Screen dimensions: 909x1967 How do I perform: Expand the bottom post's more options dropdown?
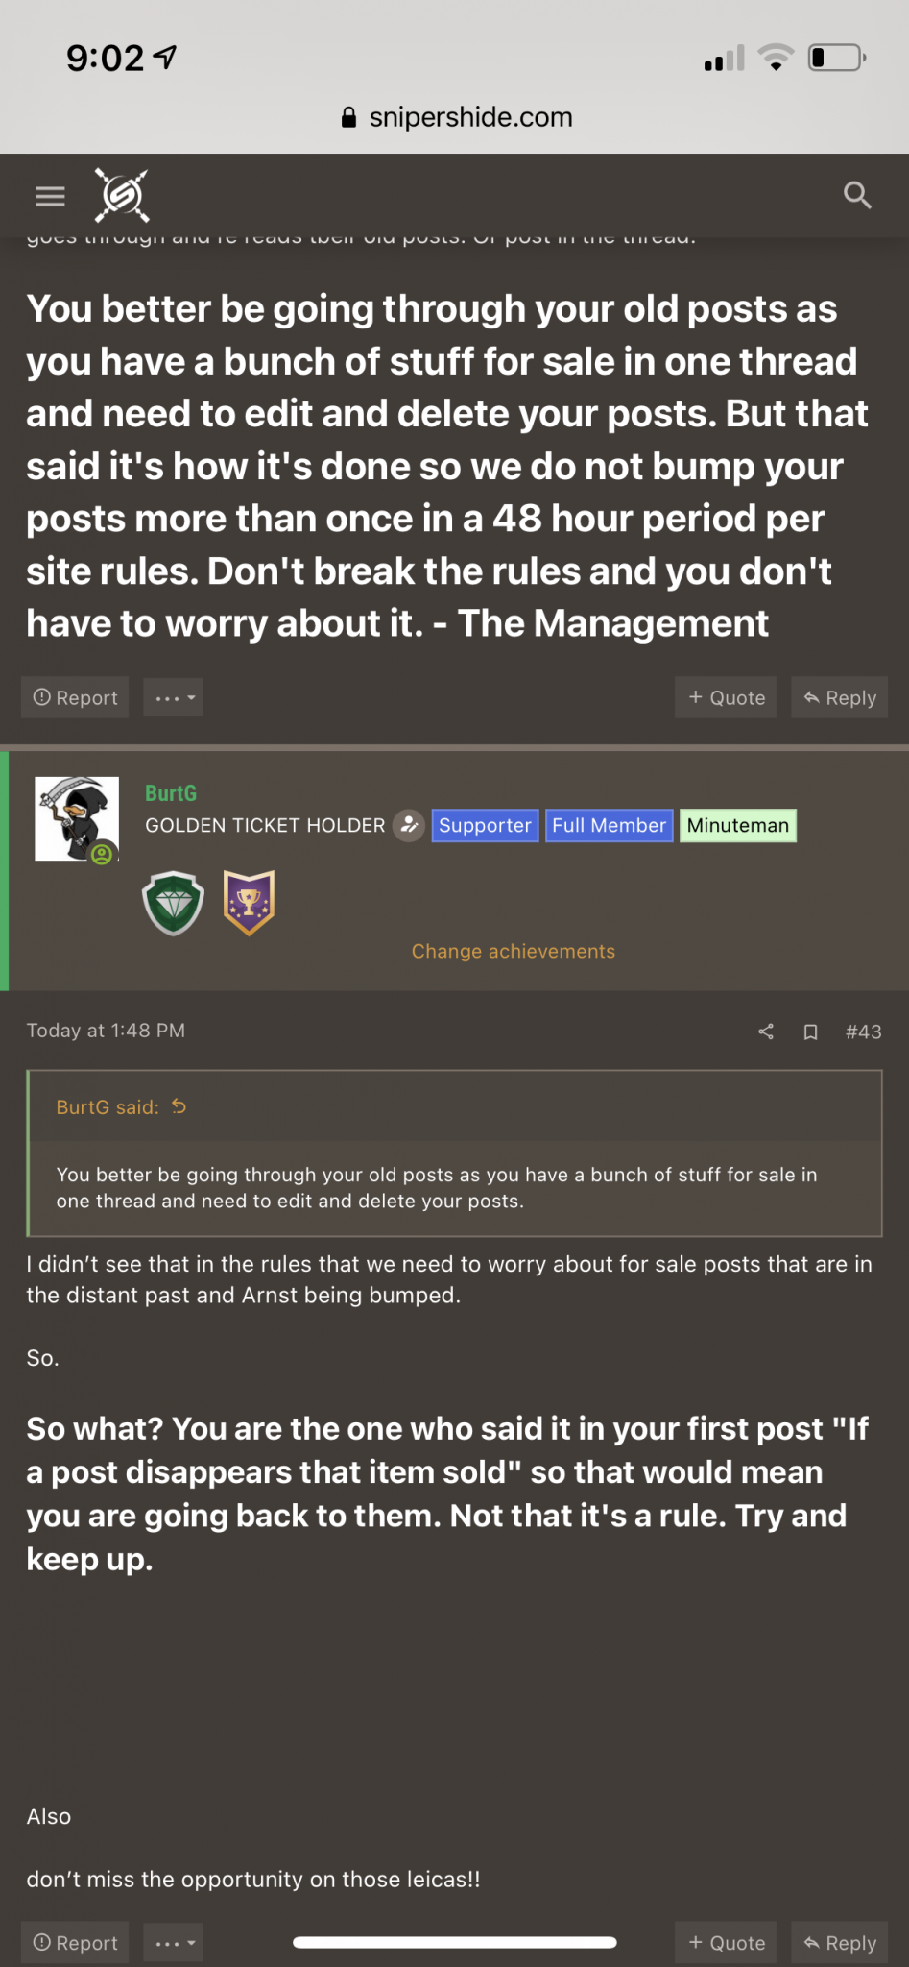173,1943
